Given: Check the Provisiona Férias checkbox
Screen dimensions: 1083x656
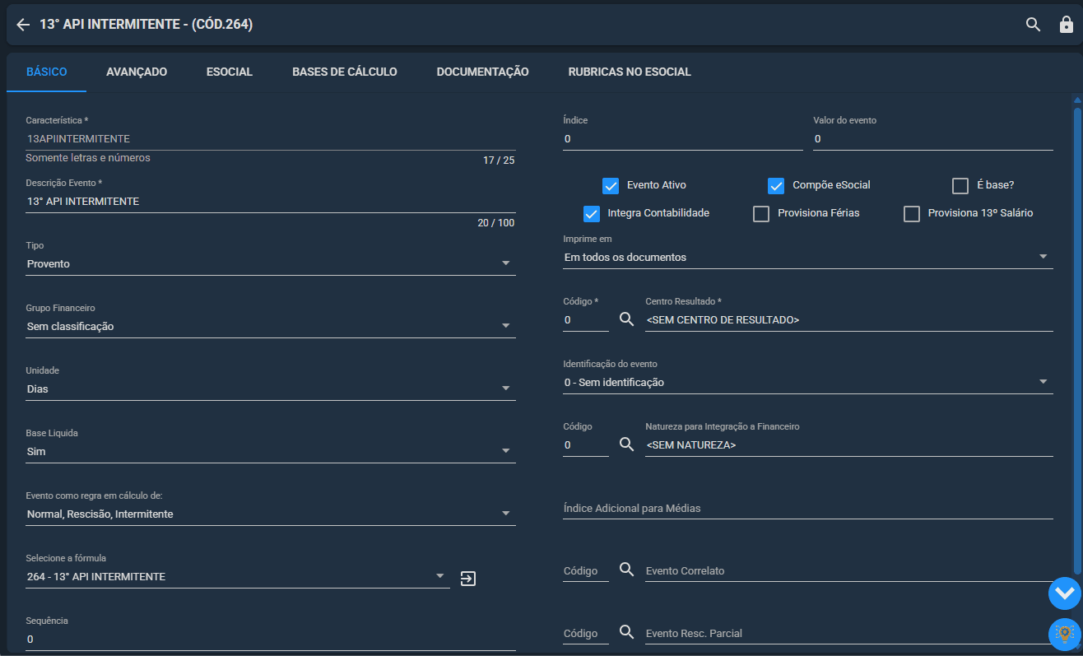Looking at the screenshot, I should (761, 213).
